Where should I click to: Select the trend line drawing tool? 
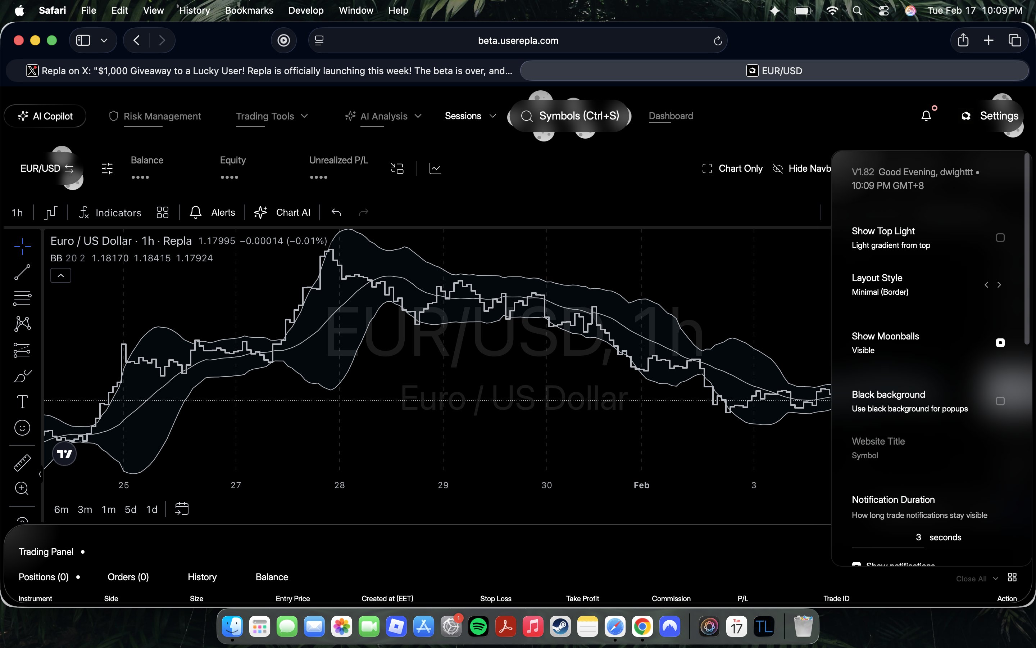[x=22, y=272]
